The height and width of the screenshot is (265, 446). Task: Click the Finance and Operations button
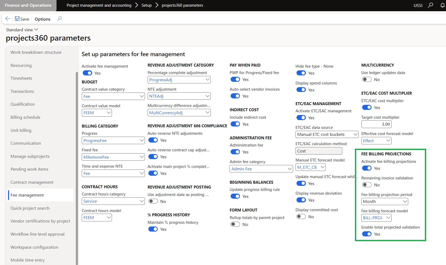click(28, 5)
